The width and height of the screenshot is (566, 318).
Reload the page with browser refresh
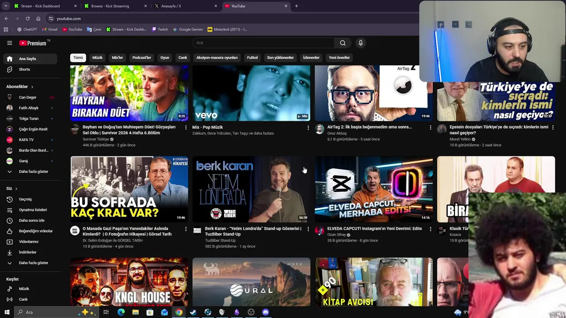click(x=27, y=19)
